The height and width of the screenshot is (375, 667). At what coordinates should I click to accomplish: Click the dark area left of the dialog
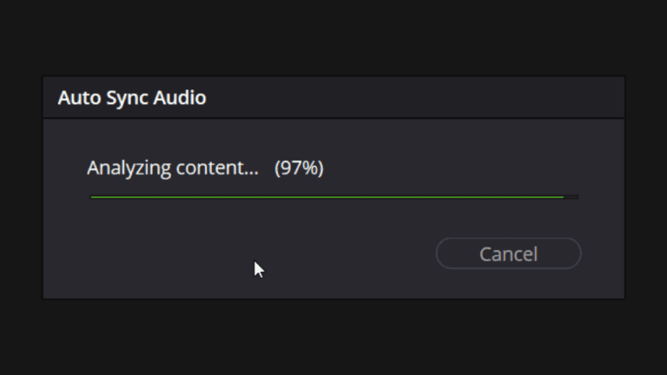coord(21,187)
